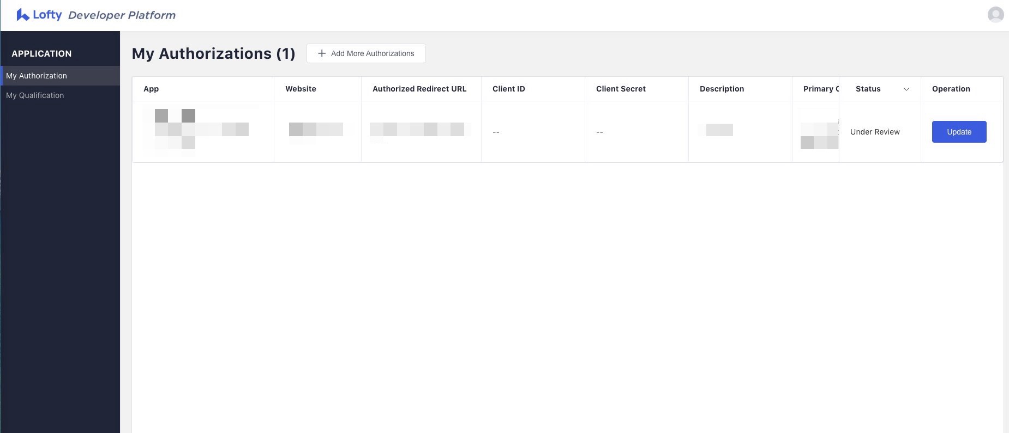Viewport: 1009px width, 433px height.
Task: Click the Website column header
Action: [301, 89]
